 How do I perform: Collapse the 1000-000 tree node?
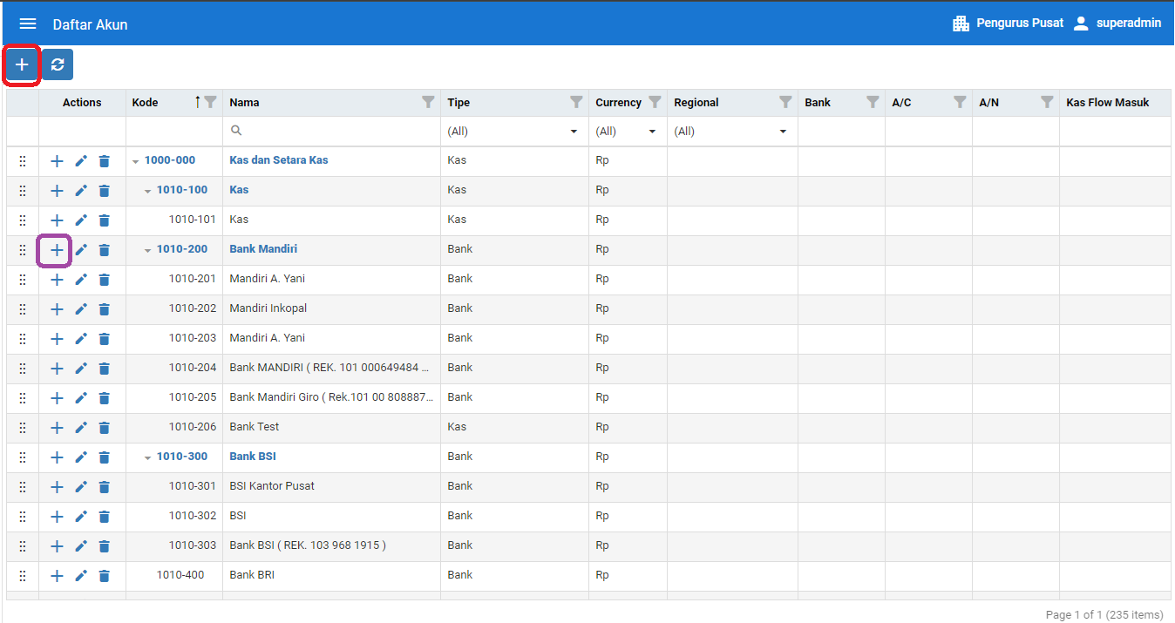click(136, 161)
